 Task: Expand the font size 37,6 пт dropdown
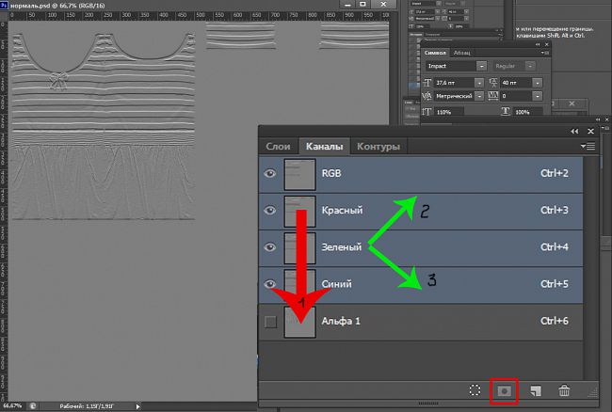pos(479,82)
